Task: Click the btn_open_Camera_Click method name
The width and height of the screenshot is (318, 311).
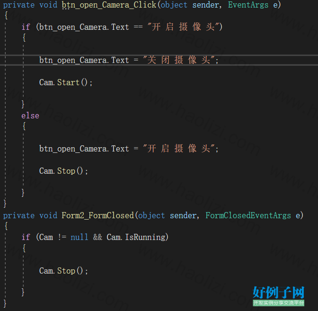Action: pyautogui.click(x=109, y=5)
